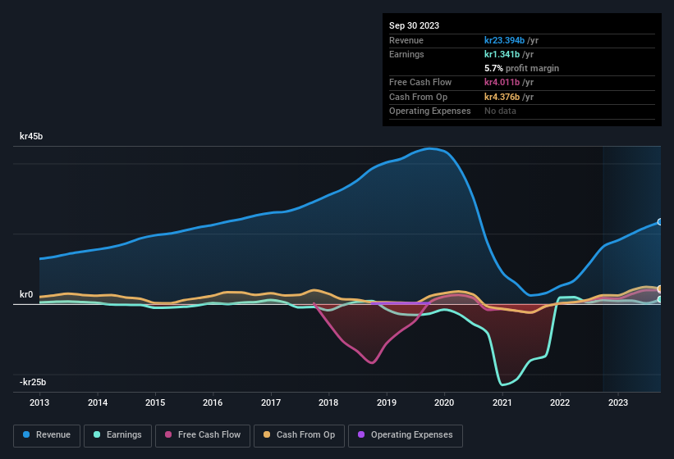Click the Operating Expenses label in the tooltip
Image resolution: width=674 pixels, height=459 pixels.
(430, 111)
